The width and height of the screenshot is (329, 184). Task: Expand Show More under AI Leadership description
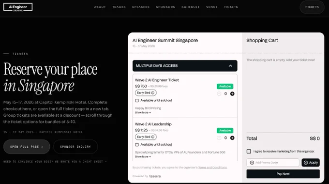[x=143, y=157]
